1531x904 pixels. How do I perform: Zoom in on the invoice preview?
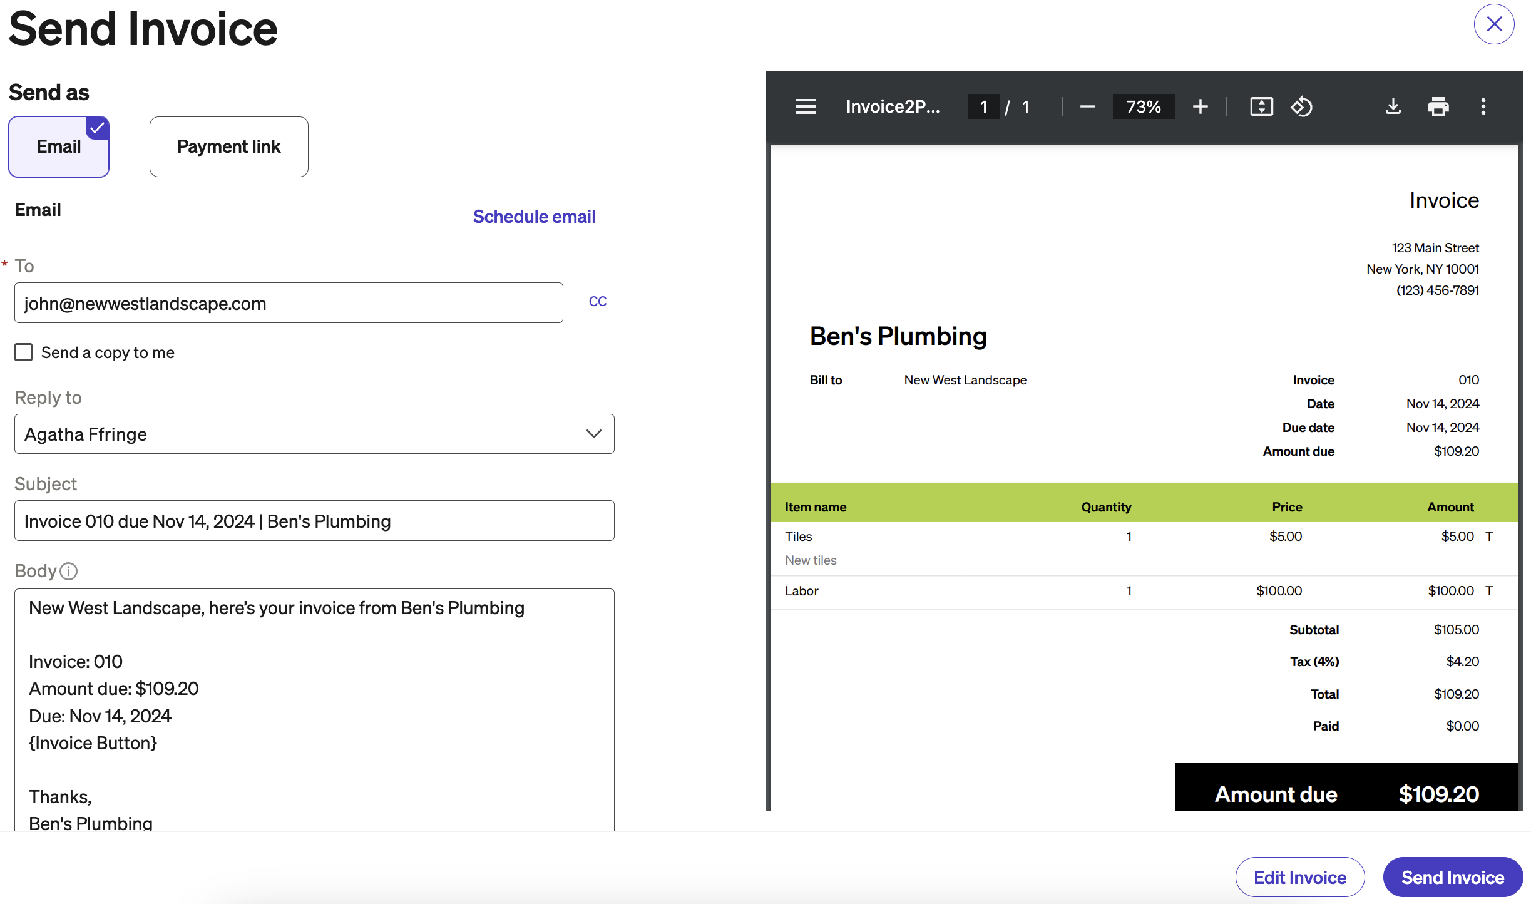pos(1201,106)
